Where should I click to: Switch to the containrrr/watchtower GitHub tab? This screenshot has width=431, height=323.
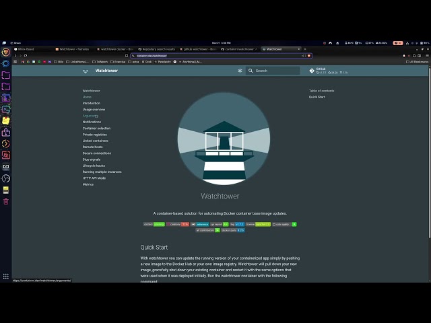tap(239, 49)
